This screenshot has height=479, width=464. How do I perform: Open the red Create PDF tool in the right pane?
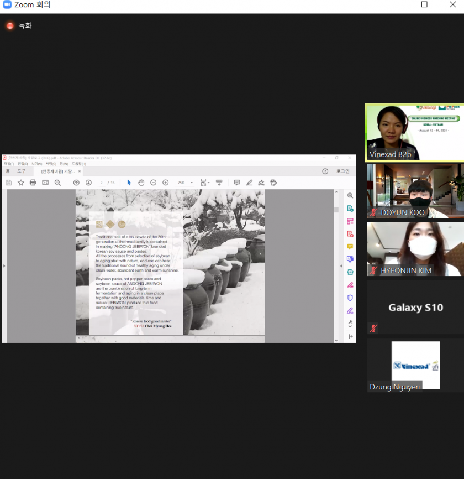(350, 234)
